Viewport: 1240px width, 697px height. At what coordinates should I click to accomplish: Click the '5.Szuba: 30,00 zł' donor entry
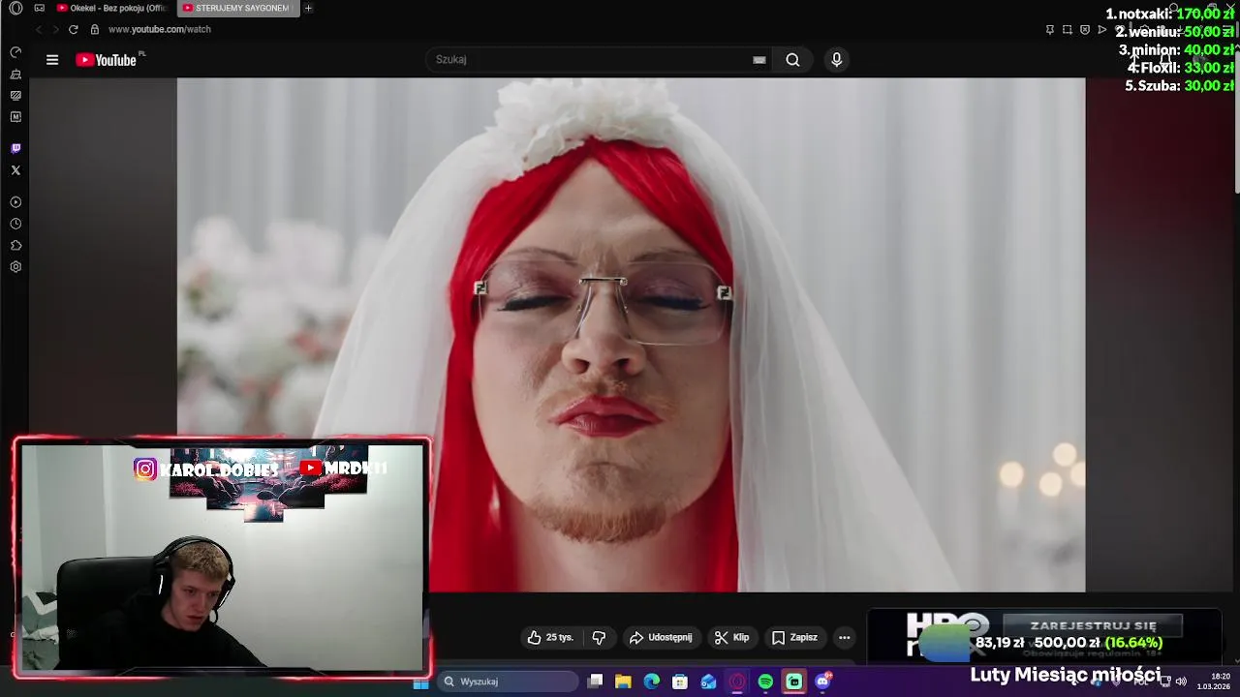(x=1179, y=86)
